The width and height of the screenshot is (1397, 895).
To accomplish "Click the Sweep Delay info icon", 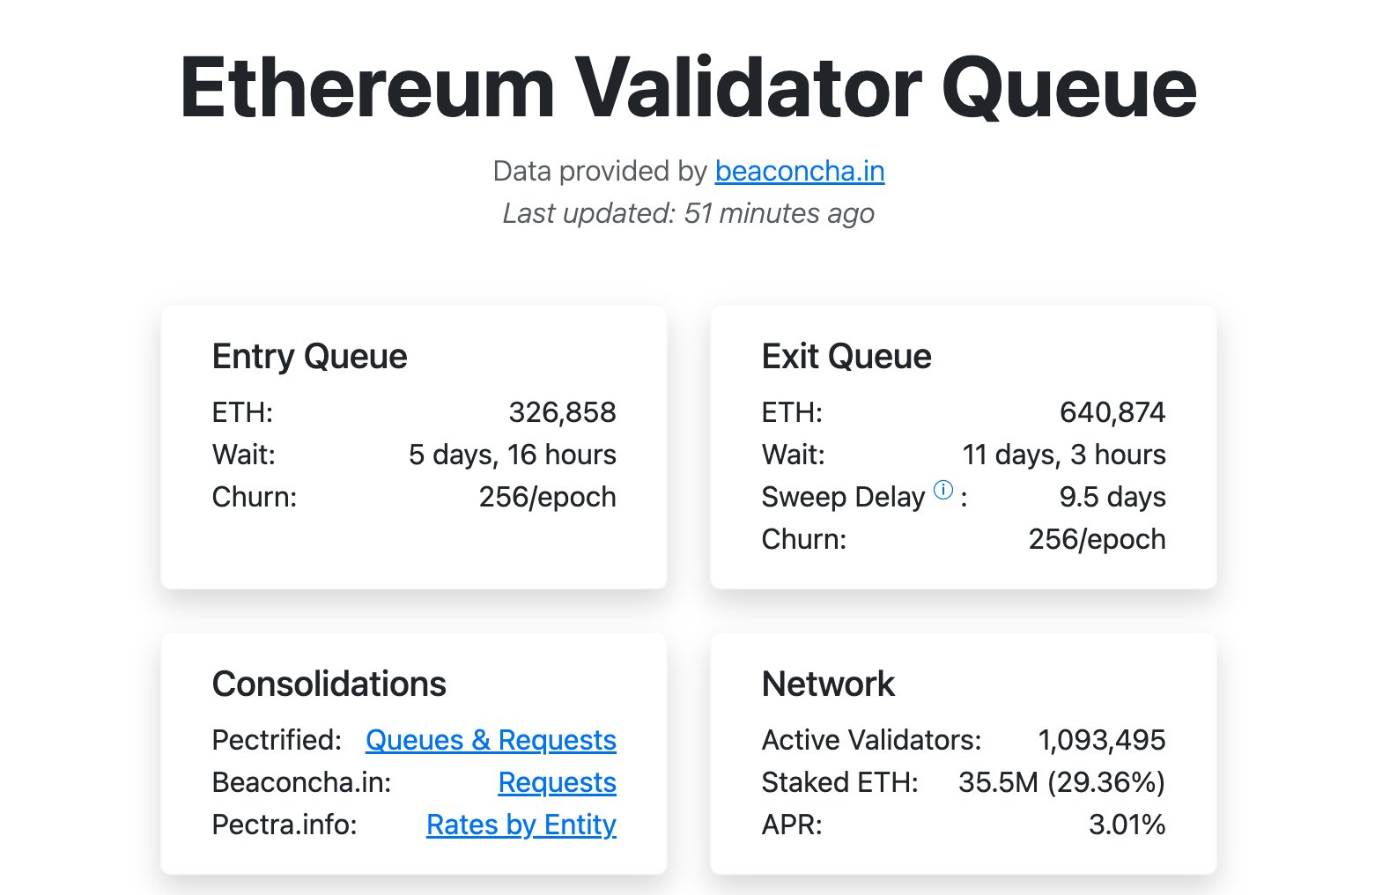I will [942, 490].
